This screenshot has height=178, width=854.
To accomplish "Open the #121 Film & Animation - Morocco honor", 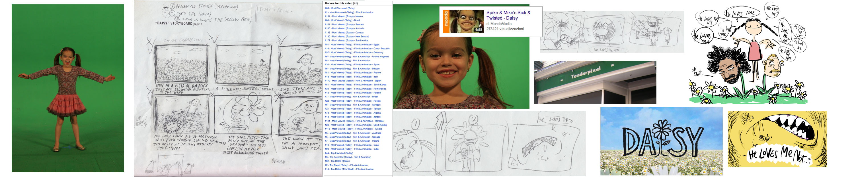I will [354, 121].
